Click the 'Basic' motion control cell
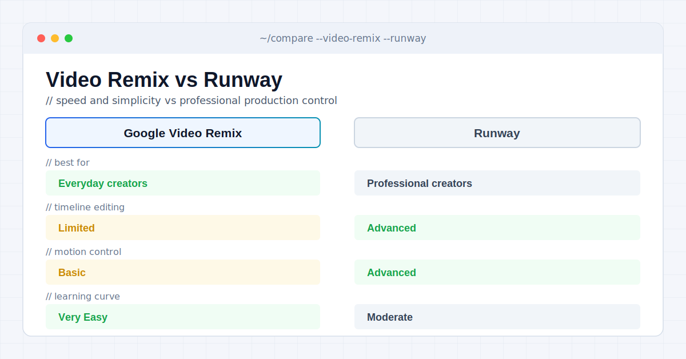Image resolution: width=686 pixels, height=359 pixels. [x=183, y=272]
